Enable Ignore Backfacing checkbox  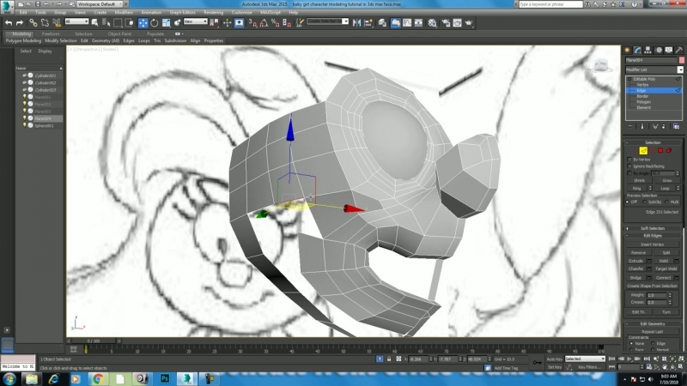coord(629,166)
